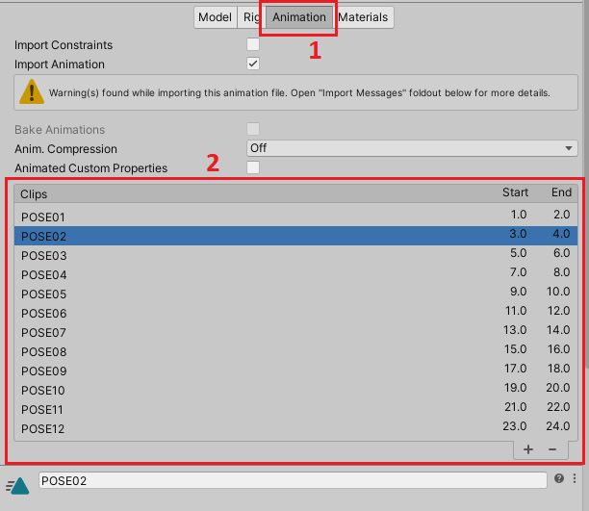Open the Materials tab
Screen dimensions: 589x511
point(363,17)
